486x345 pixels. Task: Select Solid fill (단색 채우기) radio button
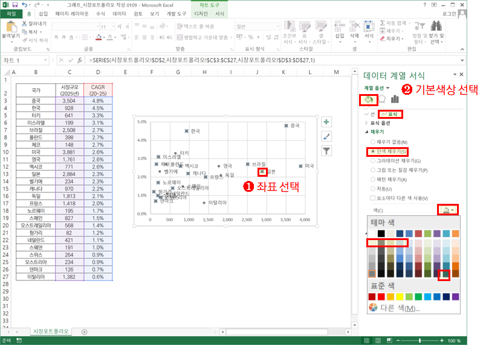(x=373, y=151)
